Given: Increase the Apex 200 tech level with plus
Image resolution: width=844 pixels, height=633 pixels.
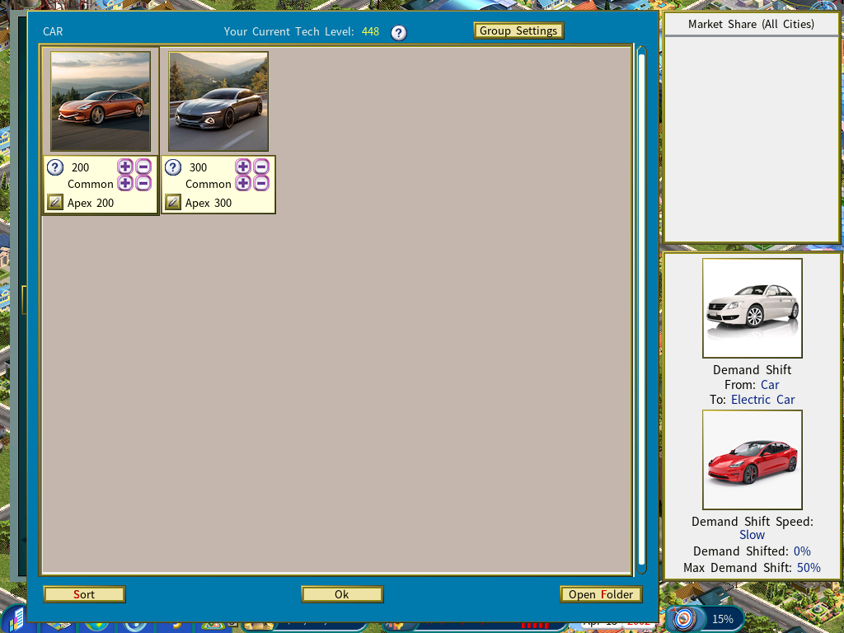Looking at the screenshot, I should point(125,167).
